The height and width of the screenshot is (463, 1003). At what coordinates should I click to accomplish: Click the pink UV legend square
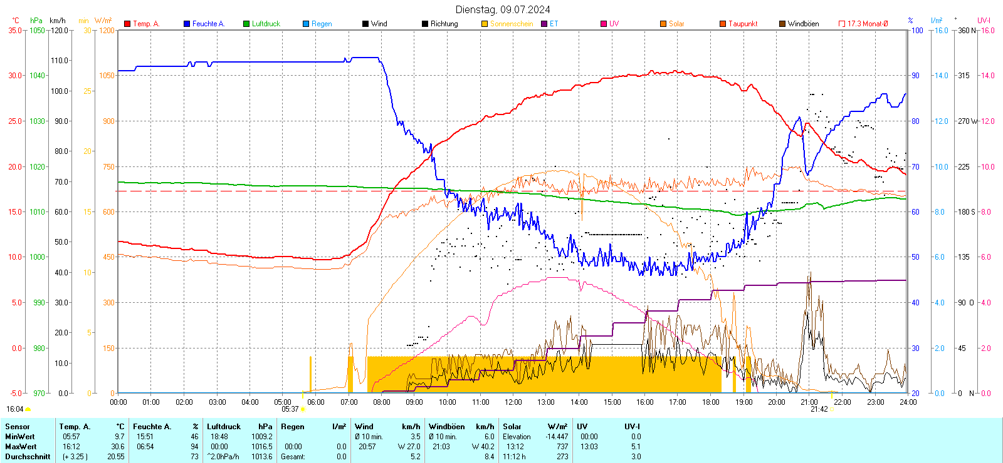pos(604,24)
